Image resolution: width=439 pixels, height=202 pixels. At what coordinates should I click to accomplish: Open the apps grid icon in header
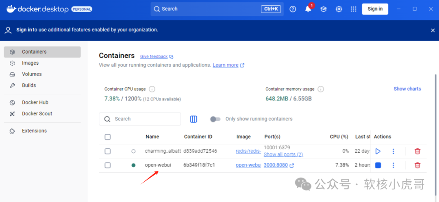[354, 9]
